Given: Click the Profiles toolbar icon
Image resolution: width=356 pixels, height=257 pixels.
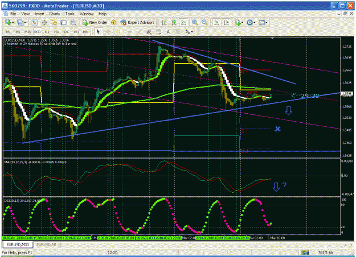Looking at the screenshot, I should point(20,22).
